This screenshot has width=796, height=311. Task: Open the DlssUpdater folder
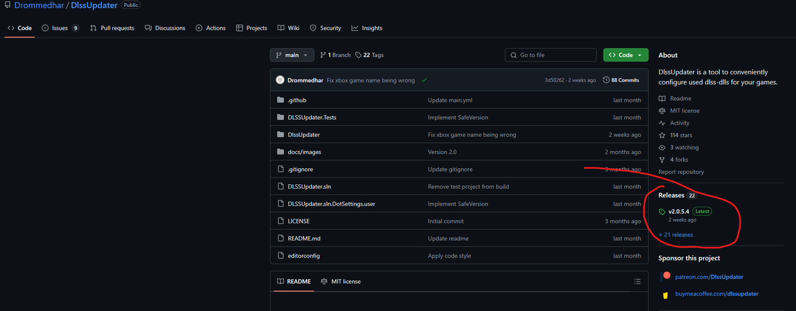tap(303, 135)
